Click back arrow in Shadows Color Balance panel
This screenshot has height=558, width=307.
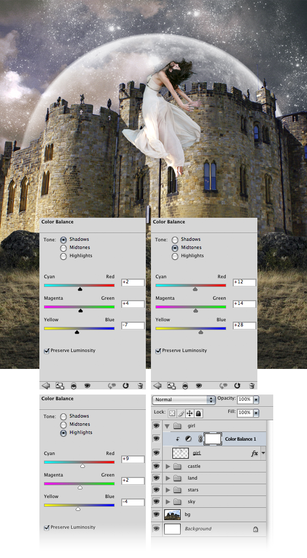[46, 385]
